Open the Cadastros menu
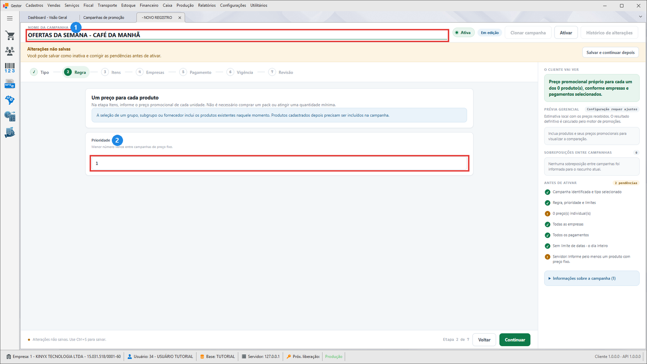This screenshot has width=647, height=364. coord(34,5)
